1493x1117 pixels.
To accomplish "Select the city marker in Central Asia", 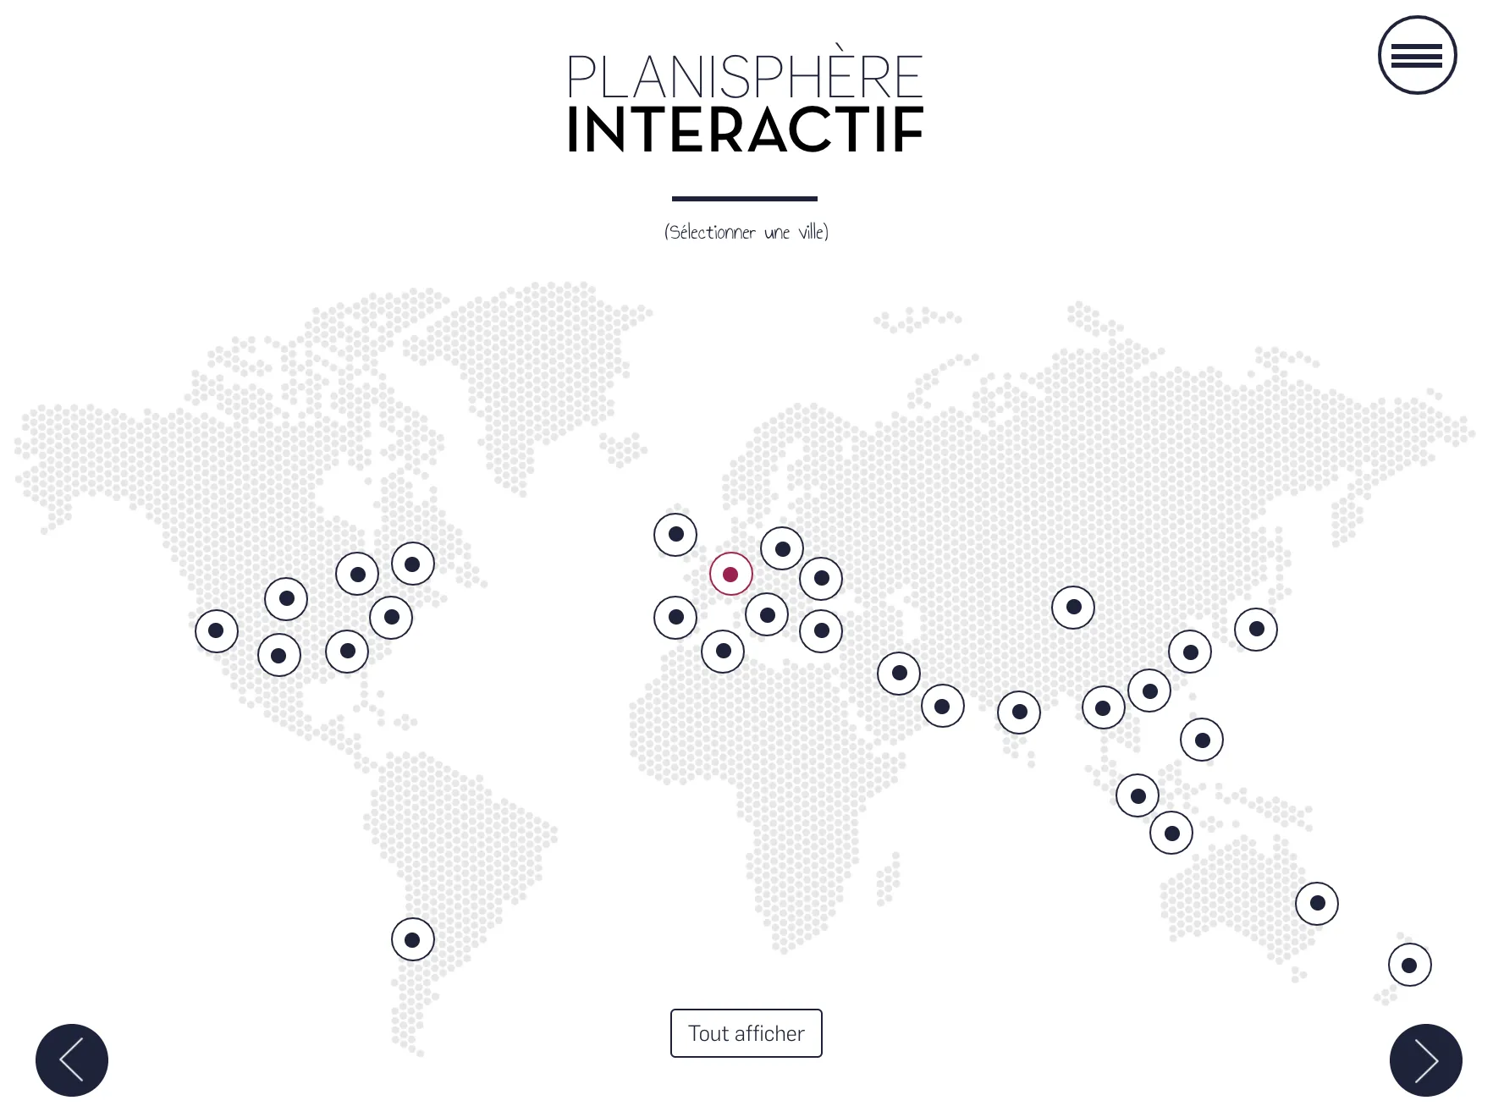I will [1073, 608].
